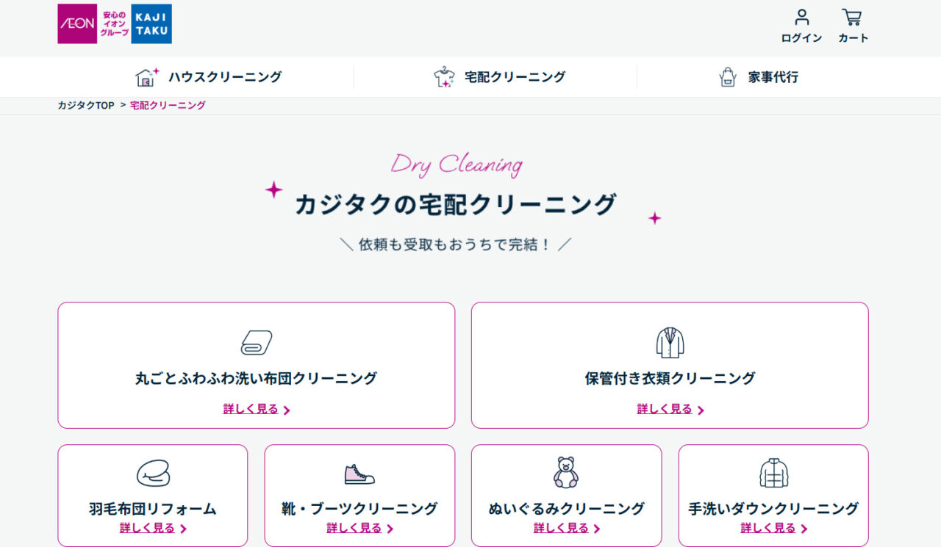Open the login page via the ログイン icon
Viewport: 941px width, 547px height.
coord(801,21)
